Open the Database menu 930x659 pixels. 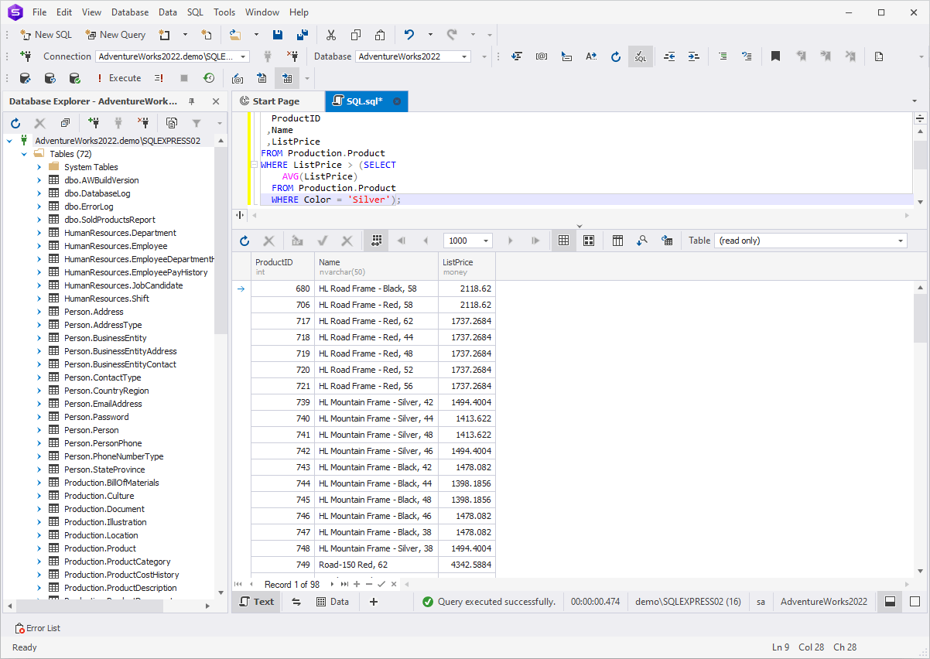[x=129, y=12]
